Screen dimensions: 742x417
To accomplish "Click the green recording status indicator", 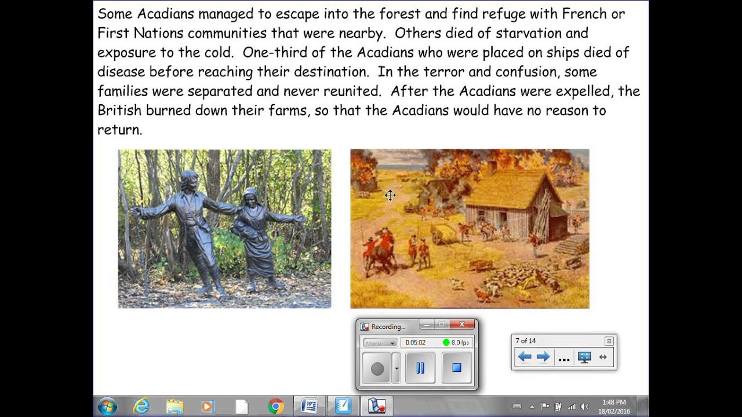I will coord(446,342).
